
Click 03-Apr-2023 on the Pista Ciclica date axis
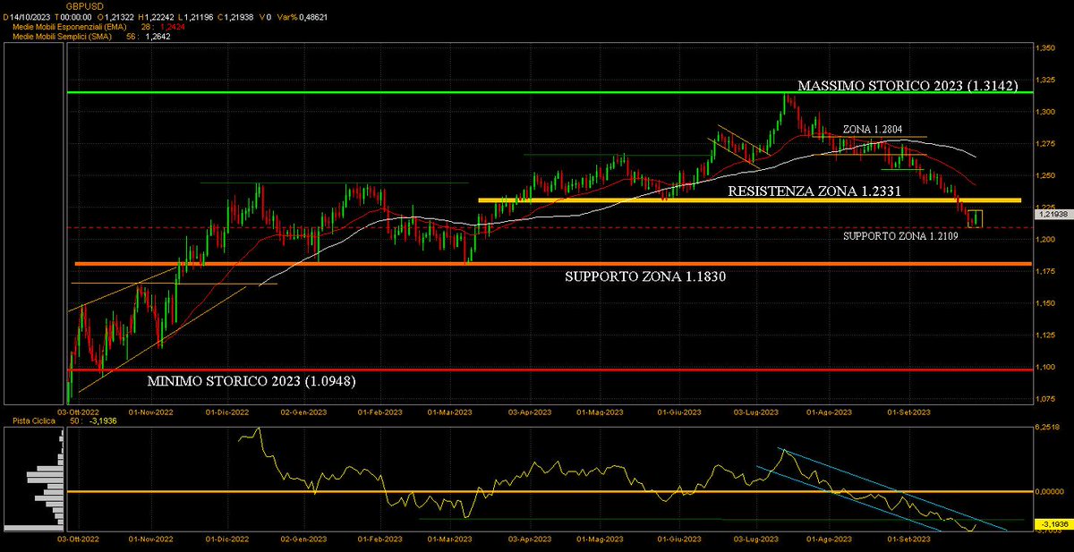(x=530, y=540)
